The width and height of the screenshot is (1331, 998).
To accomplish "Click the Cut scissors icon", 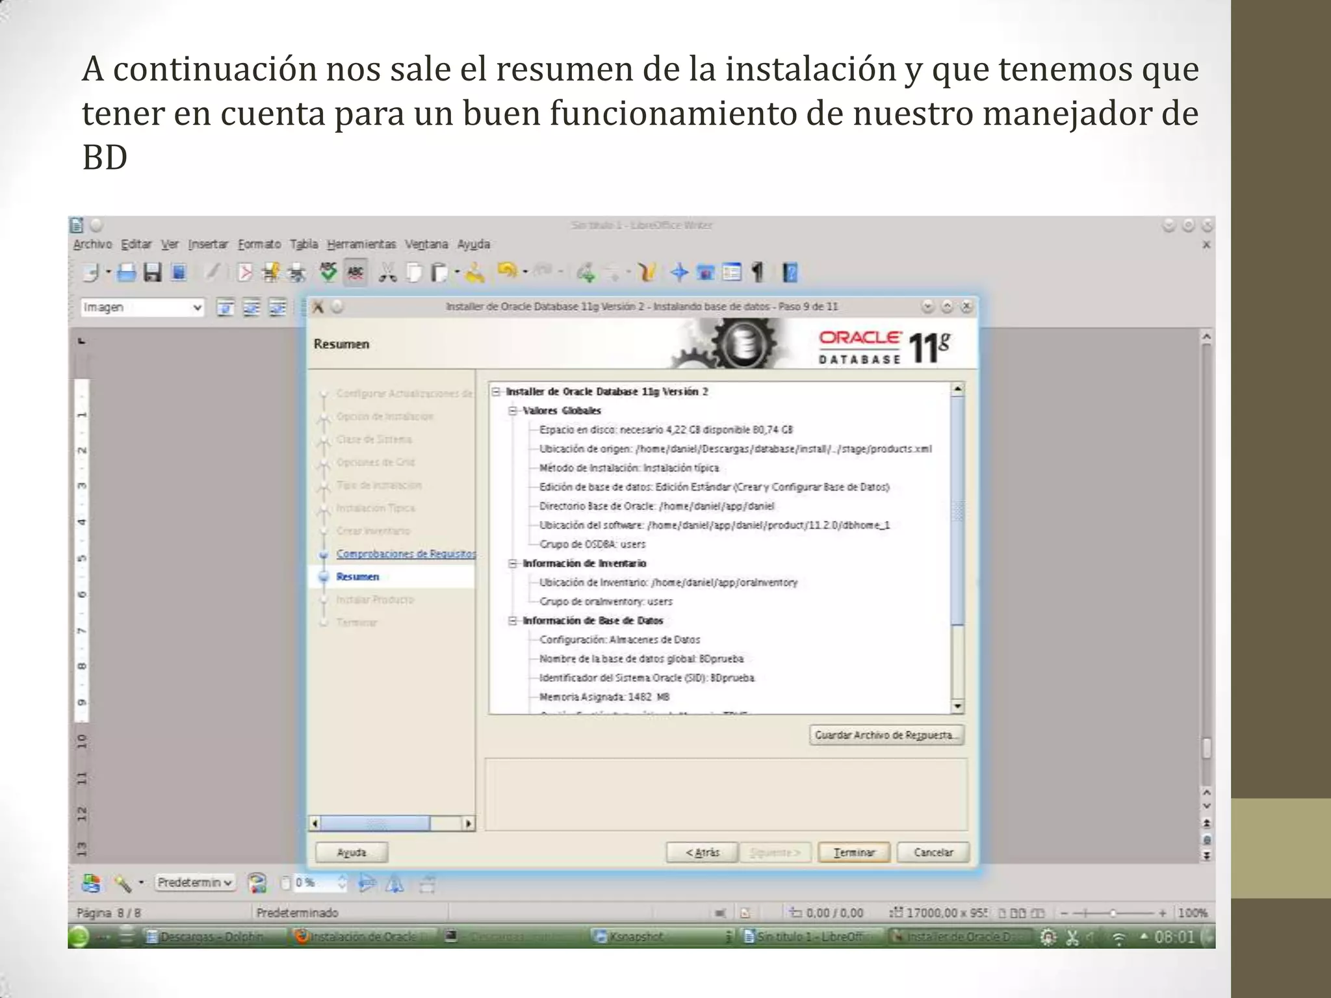I will point(387,272).
